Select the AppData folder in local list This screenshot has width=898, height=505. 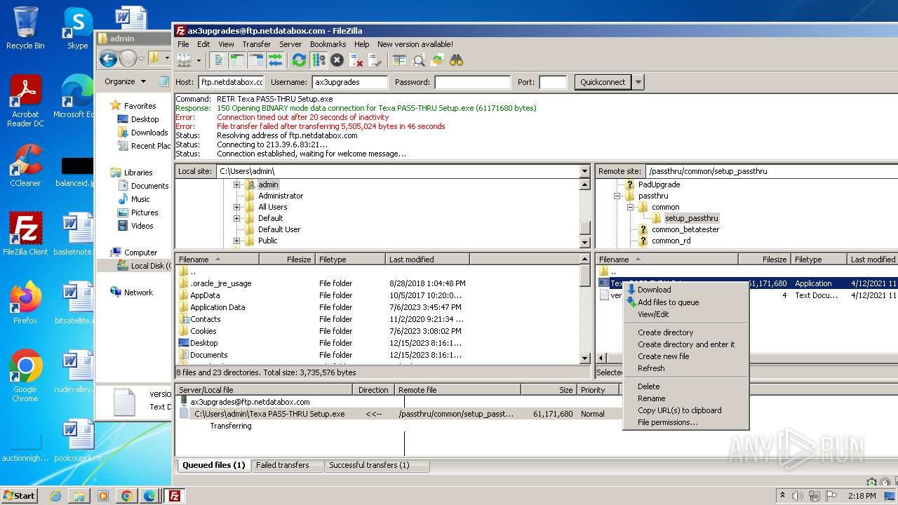click(x=205, y=295)
